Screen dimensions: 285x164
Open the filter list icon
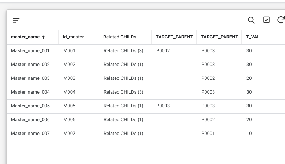point(16,20)
